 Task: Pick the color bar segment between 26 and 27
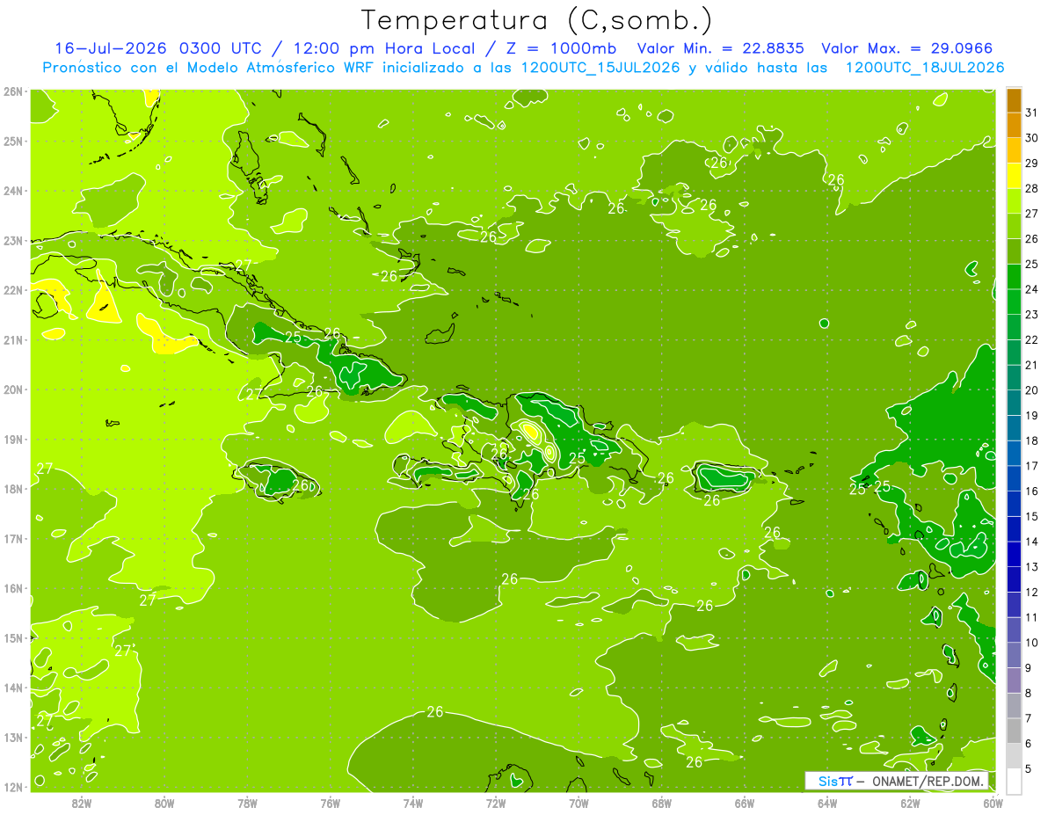click(1015, 226)
